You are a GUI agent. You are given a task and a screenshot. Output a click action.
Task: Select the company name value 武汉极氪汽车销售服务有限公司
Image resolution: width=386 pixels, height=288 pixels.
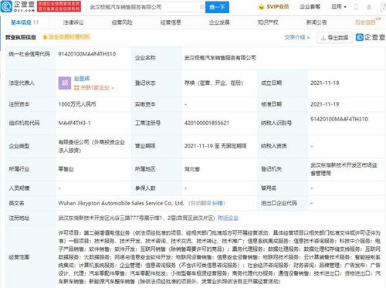point(220,58)
